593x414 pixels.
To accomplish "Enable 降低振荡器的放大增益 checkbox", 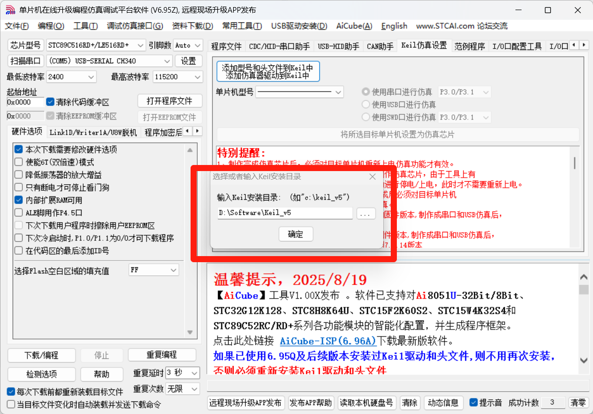I will 19,175.
